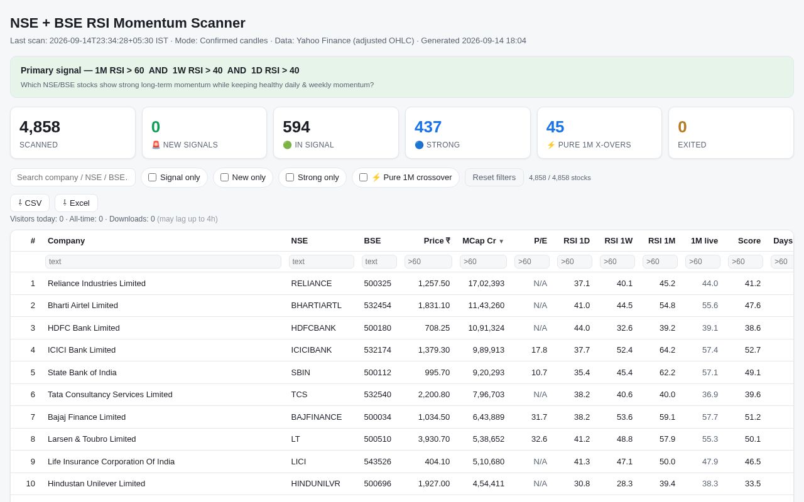Tick the Pure 1M crossover checkbox
Screen dimensions: 804x502
point(363,178)
